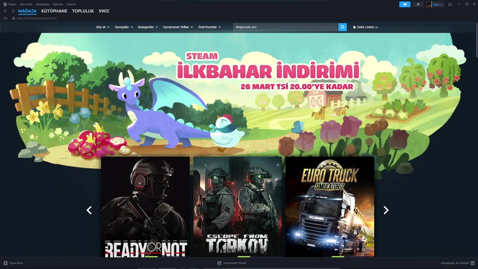Open the Escape from Tarkov game card
478x269 pixels.
coord(238,207)
